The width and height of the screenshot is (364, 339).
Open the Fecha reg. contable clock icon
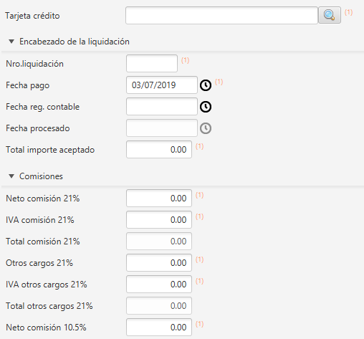coord(206,107)
